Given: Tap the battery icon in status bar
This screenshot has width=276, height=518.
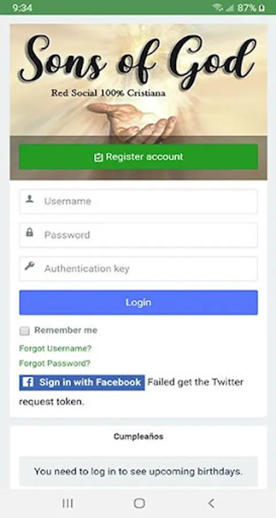Looking at the screenshot, I should tap(262, 7).
